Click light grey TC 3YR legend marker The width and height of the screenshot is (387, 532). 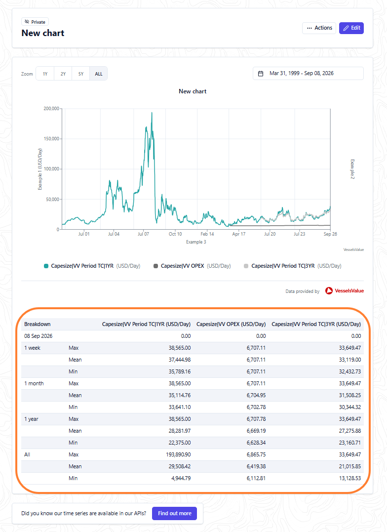click(246, 266)
